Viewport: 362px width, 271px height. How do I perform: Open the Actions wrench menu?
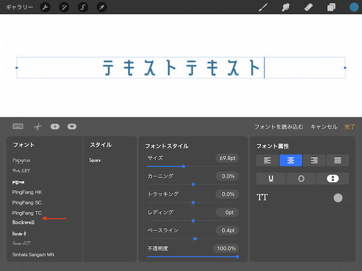(x=45, y=7)
